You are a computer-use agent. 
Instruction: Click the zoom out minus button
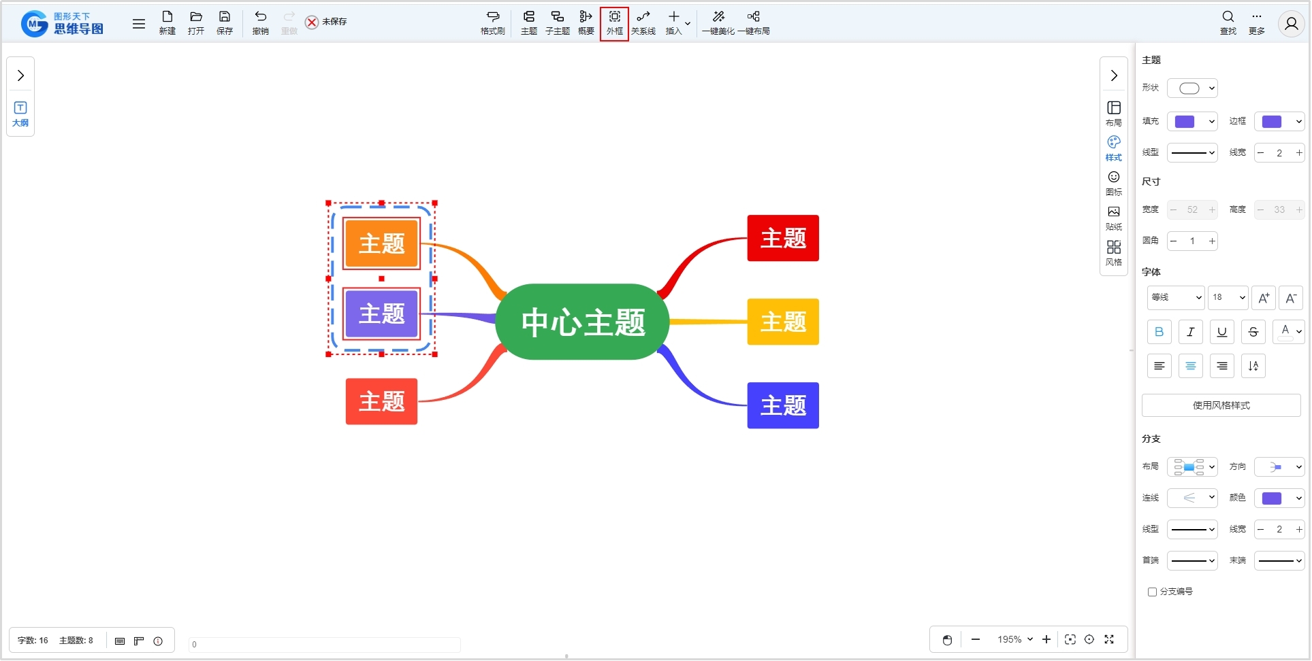coord(976,640)
